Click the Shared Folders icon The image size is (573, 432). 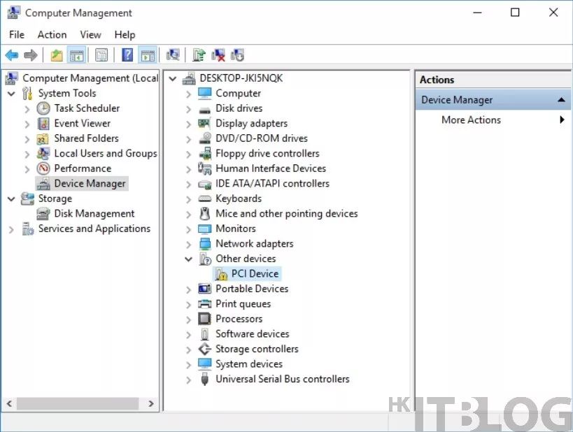pyautogui.click(x=43, y=139)
